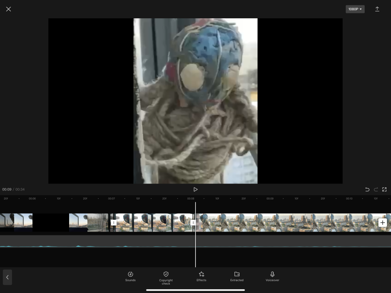Click the 00:07 ruler mark on timeline

111,198
